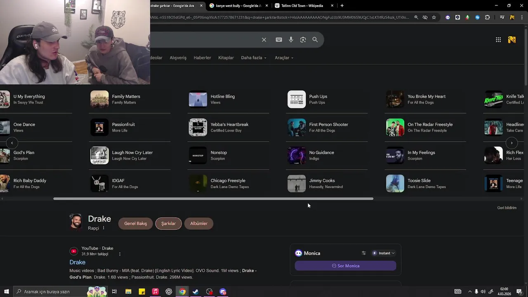Switch to the Haberler search tab

(x=202, y=58)
